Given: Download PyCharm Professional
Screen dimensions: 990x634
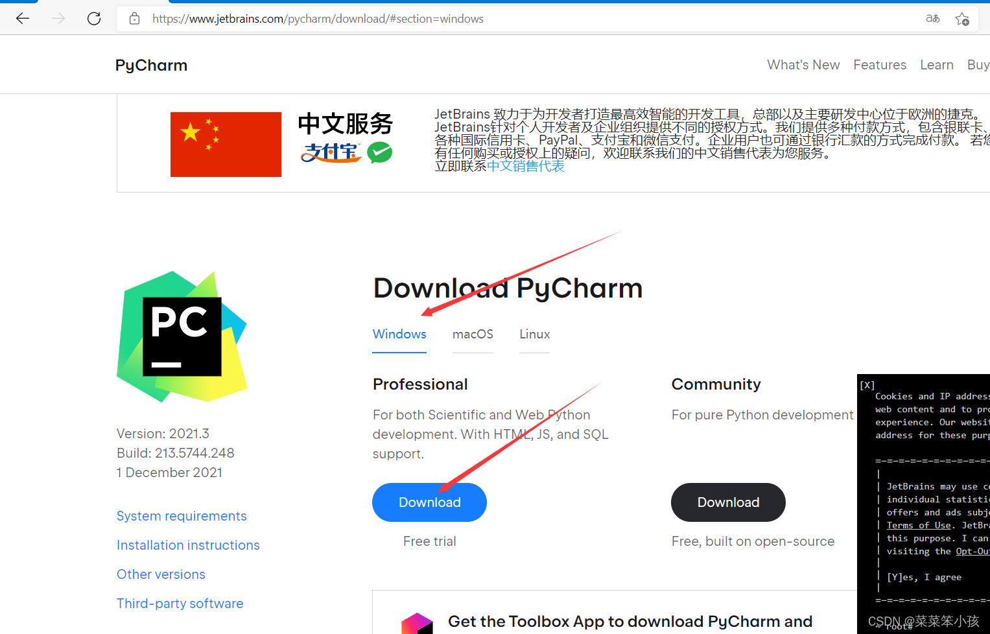Looking at the screenshot, I should (x=429, y=502).
